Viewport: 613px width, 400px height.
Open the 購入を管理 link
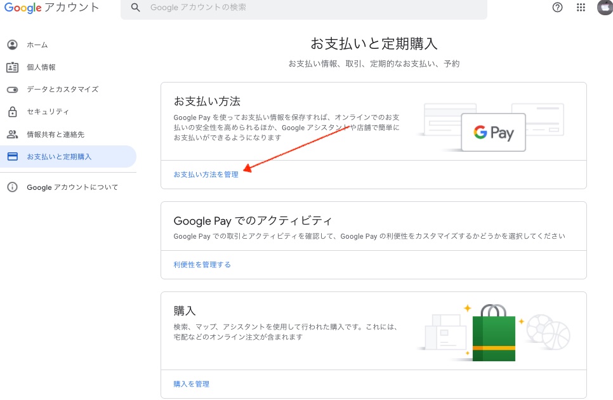[x=192, y=384]
